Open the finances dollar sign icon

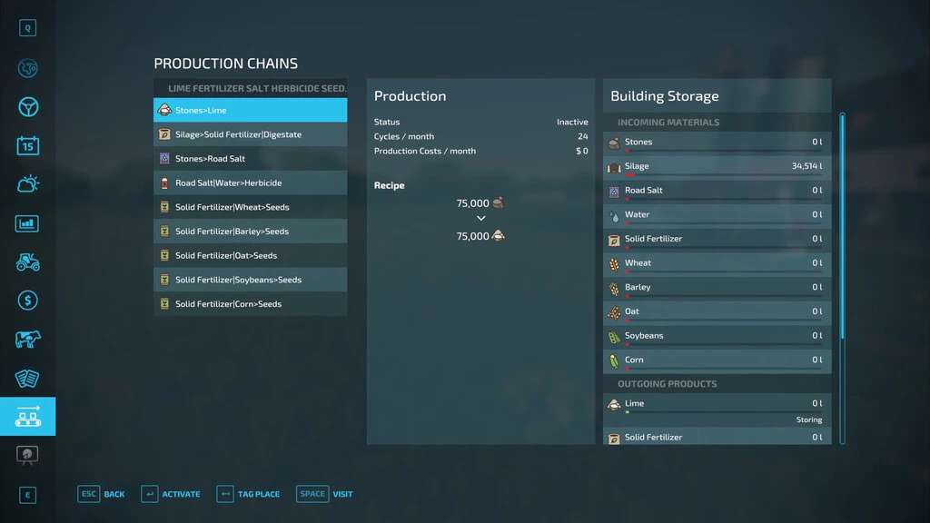27,301
